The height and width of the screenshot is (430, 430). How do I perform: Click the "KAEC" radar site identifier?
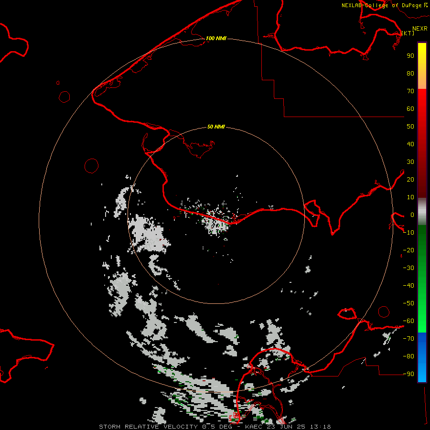click(254, 427)
